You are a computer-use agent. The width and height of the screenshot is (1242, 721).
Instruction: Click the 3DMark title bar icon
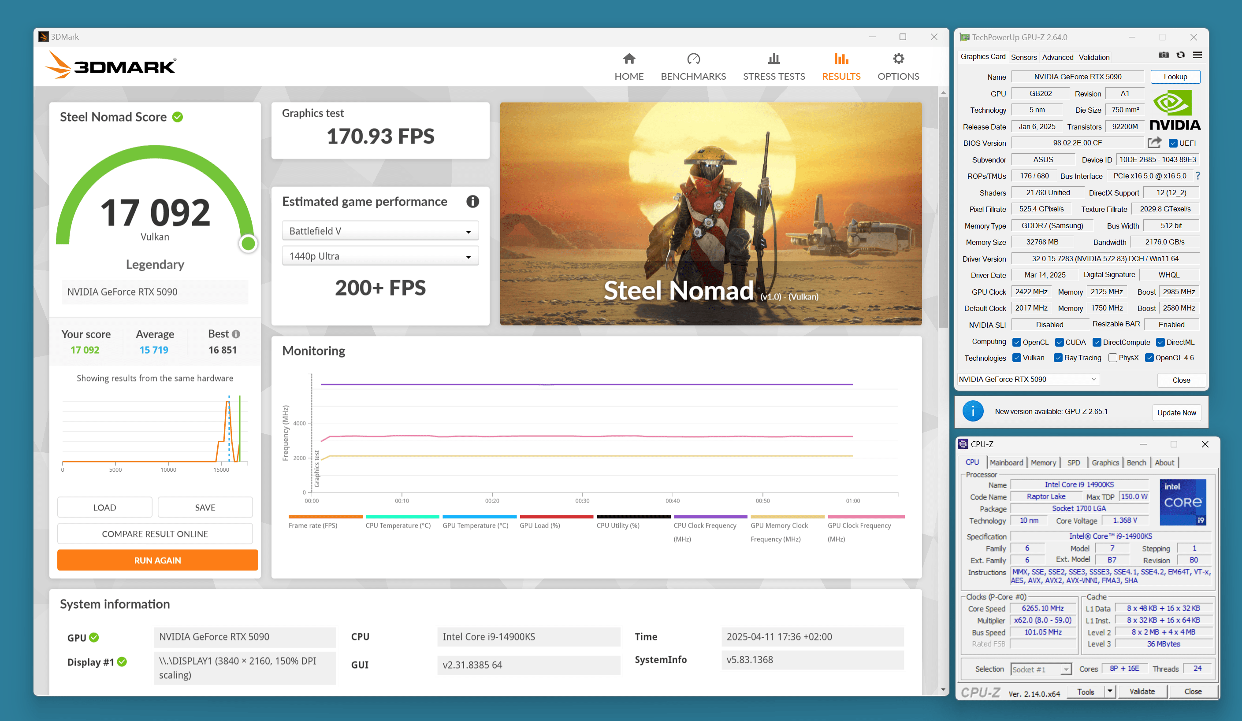tap(43, 37)
